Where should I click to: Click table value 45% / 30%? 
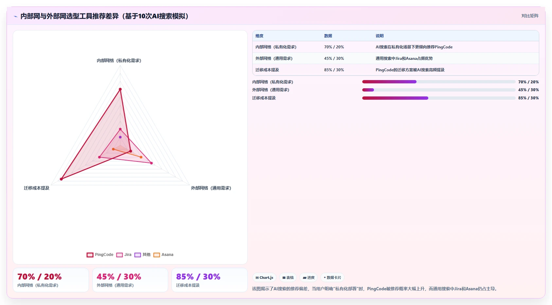point(334,59)
